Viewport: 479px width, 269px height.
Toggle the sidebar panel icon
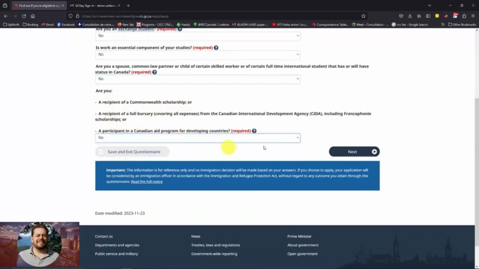click(428, 16)
